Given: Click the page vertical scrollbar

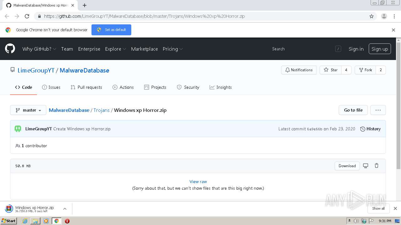Looking at the screenshot, I should [x=398, y=106].
